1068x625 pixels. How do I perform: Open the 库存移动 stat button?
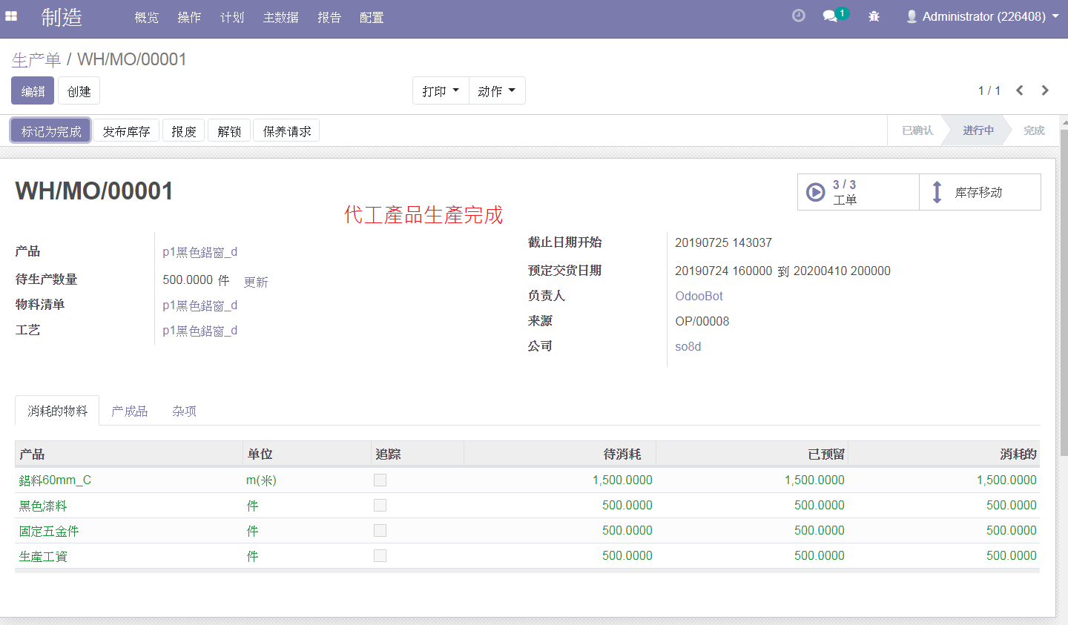pyautogui.click(x=980, y=192)
